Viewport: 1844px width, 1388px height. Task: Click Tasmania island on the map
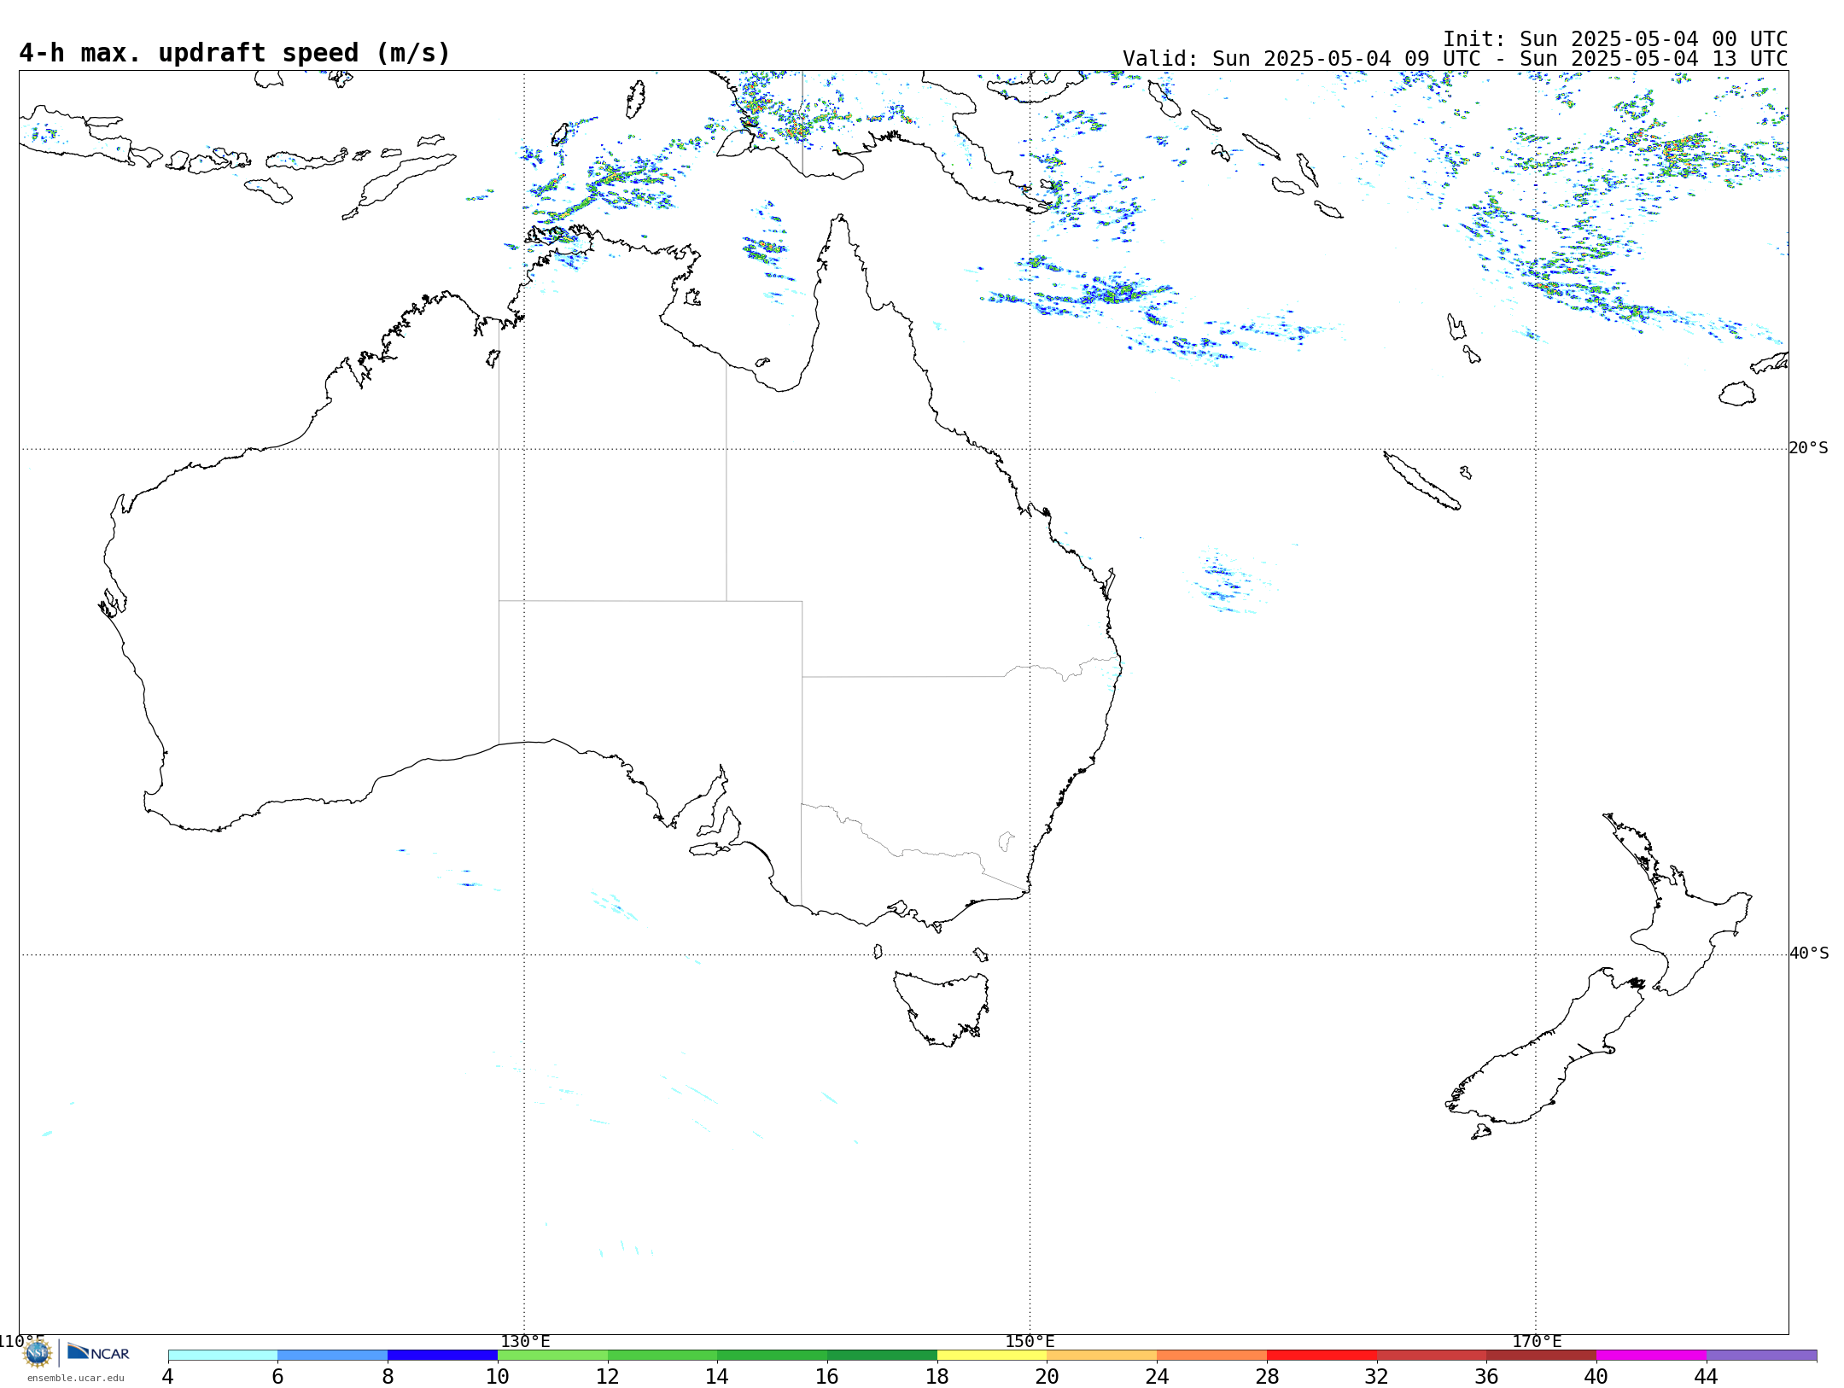tap(942, 1007)
